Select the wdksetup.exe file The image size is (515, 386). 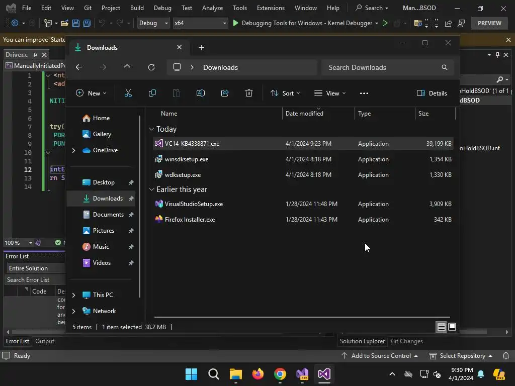point(303,175)
